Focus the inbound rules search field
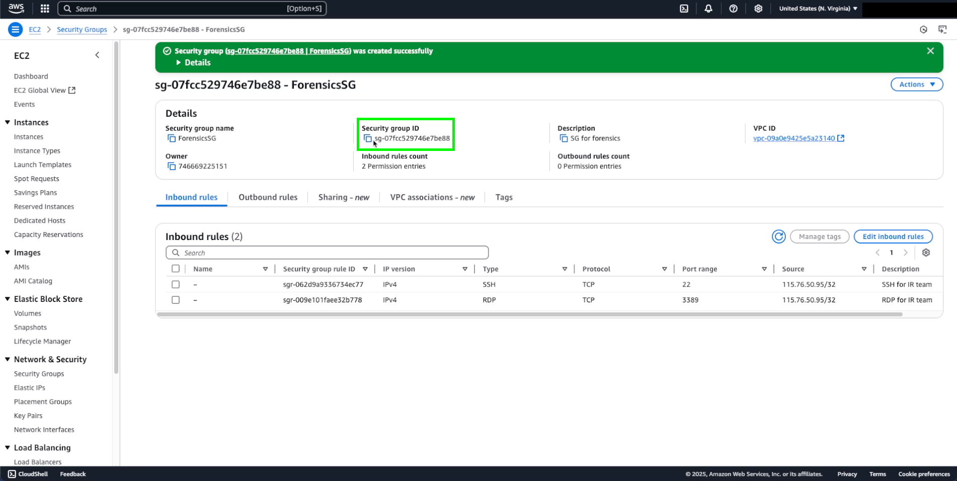The width and height of the screenshot is (957, 481). tap(327, 253)
